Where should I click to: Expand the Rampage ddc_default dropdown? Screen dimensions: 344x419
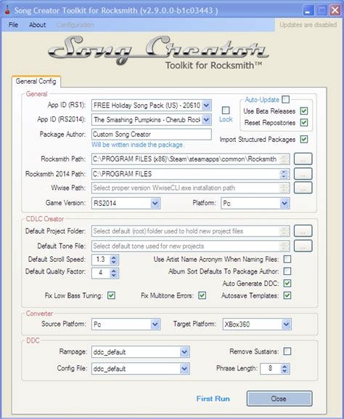184,352
